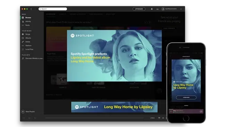The height and width of the screenshot is (127, 226).
Task: Switch to the Overview tab
Action: 51,14
